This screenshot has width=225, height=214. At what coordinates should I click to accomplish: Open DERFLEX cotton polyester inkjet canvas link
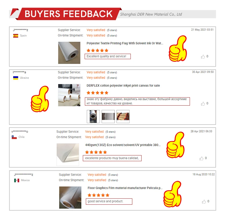pyautogui.click(x=123, y=86)
